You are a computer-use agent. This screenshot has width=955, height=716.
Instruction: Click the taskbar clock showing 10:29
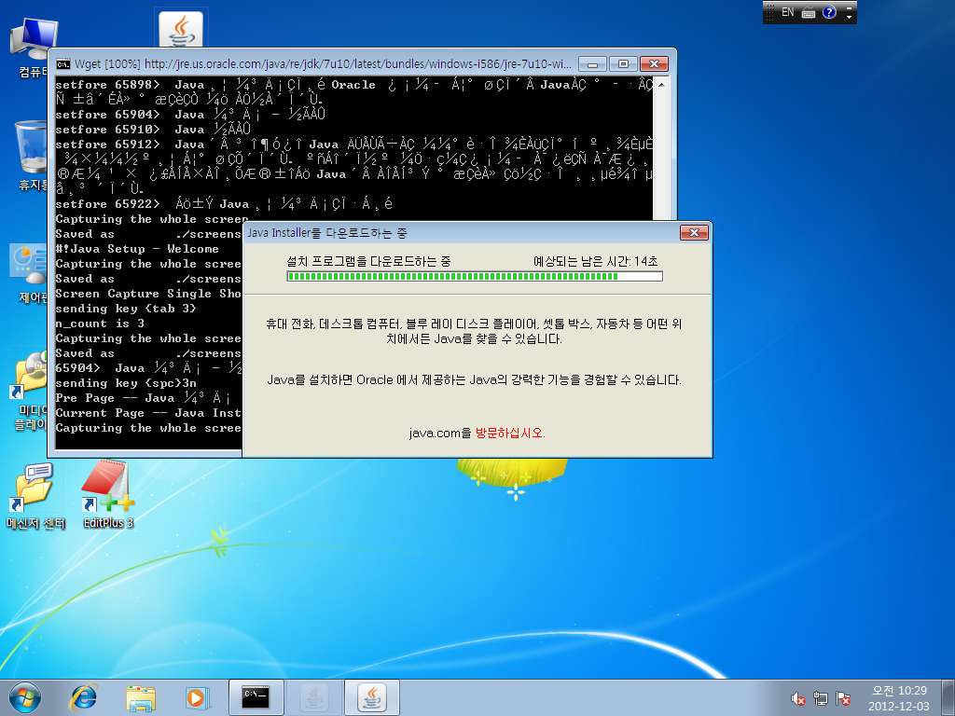coord(898,697)
